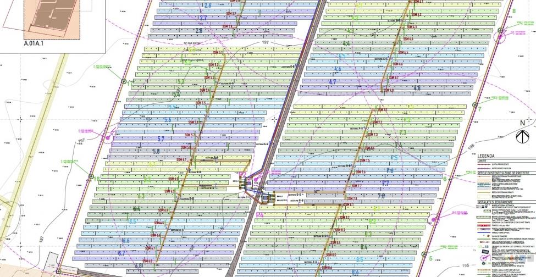Select boundary point marker 18 circle
Viewport: 536px width, 277px height.
[91, 176]
